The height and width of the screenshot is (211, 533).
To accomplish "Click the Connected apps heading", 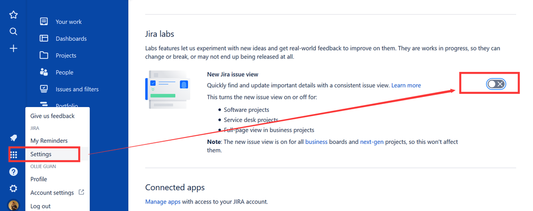I will tap(174, 188).
